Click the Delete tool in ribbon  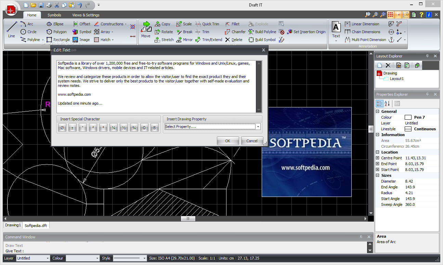tap(233, 40)
